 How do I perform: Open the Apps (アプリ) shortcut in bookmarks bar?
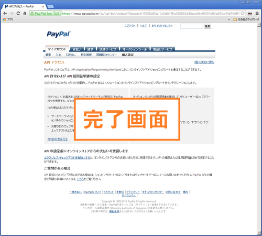point(8,19)
